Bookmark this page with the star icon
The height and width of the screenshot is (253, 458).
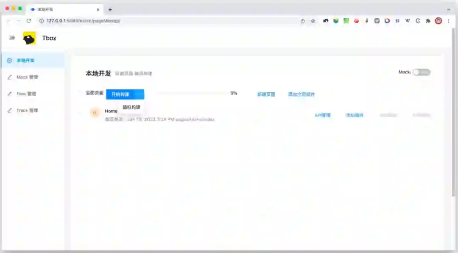pos(313,21)
